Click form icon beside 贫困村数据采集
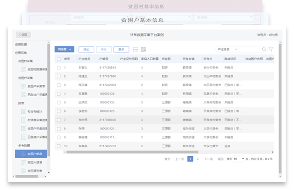 pos(23,69)
